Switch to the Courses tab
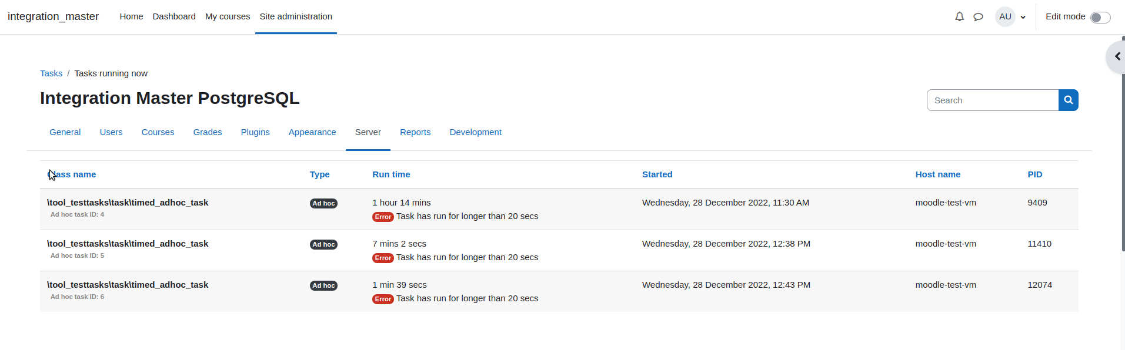 pyautogui.click(x=158, y=132)
